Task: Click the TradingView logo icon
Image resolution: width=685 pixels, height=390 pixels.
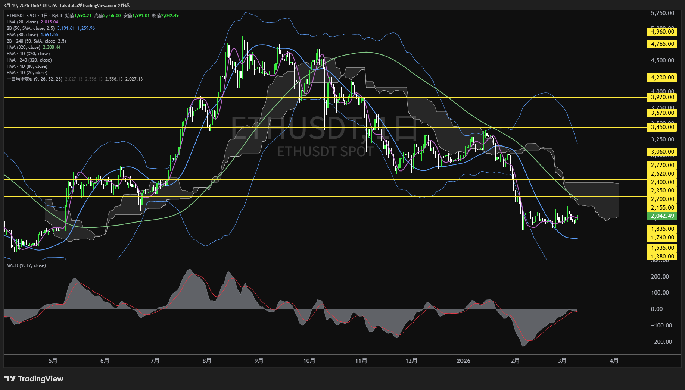Action: (x=10, y=379)
